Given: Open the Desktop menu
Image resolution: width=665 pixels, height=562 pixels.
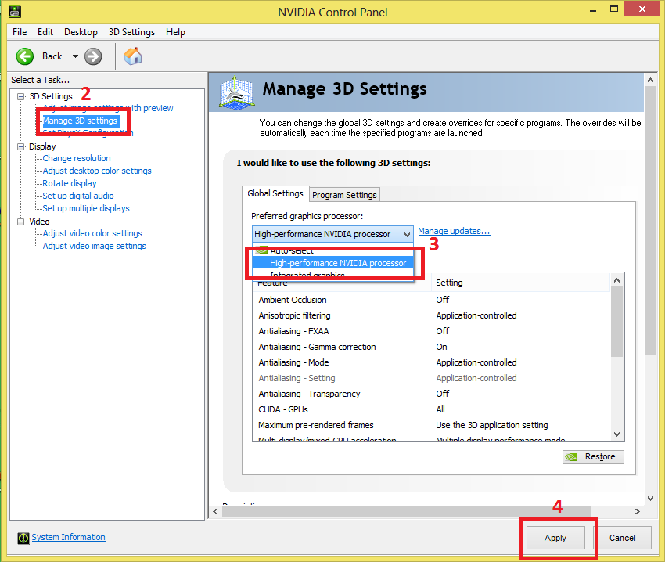Looking at the screenshot, I should coord(81,32).
